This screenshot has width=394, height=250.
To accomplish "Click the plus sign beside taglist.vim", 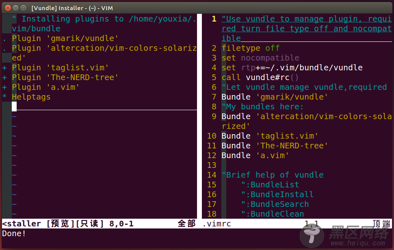I will [4, 68].
